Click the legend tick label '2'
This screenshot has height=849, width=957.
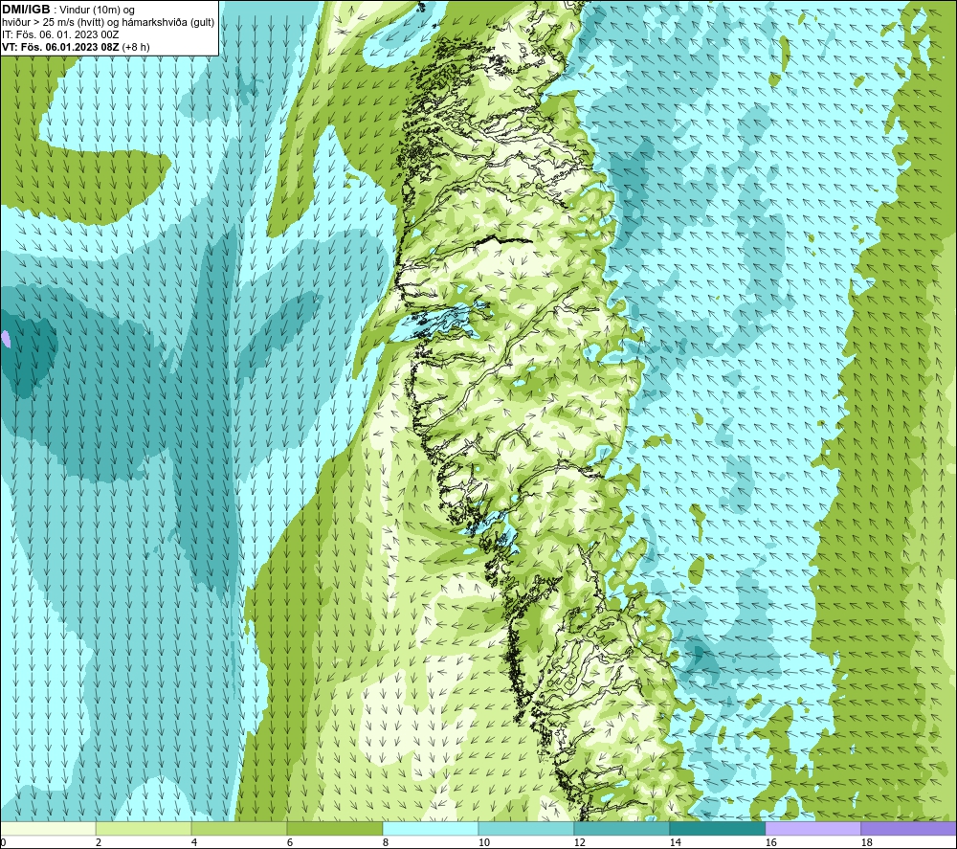[x=99, y=842]
